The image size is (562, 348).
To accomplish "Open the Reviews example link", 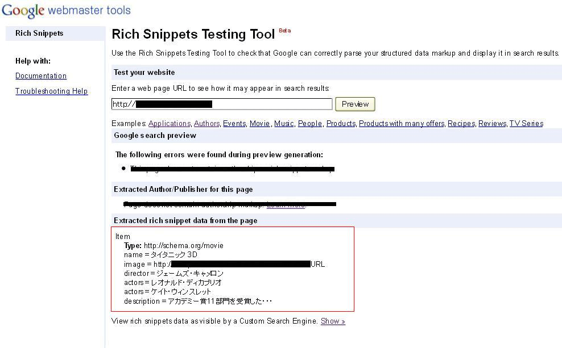I will click(492, 123).
